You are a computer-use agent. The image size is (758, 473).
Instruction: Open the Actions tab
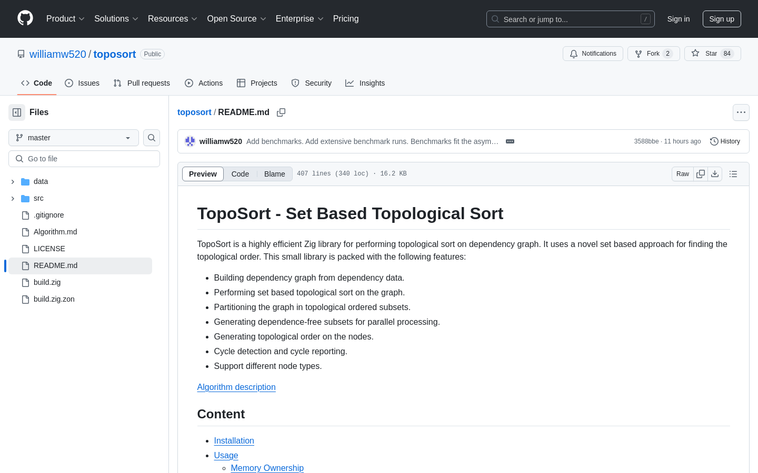coord(204,83)
